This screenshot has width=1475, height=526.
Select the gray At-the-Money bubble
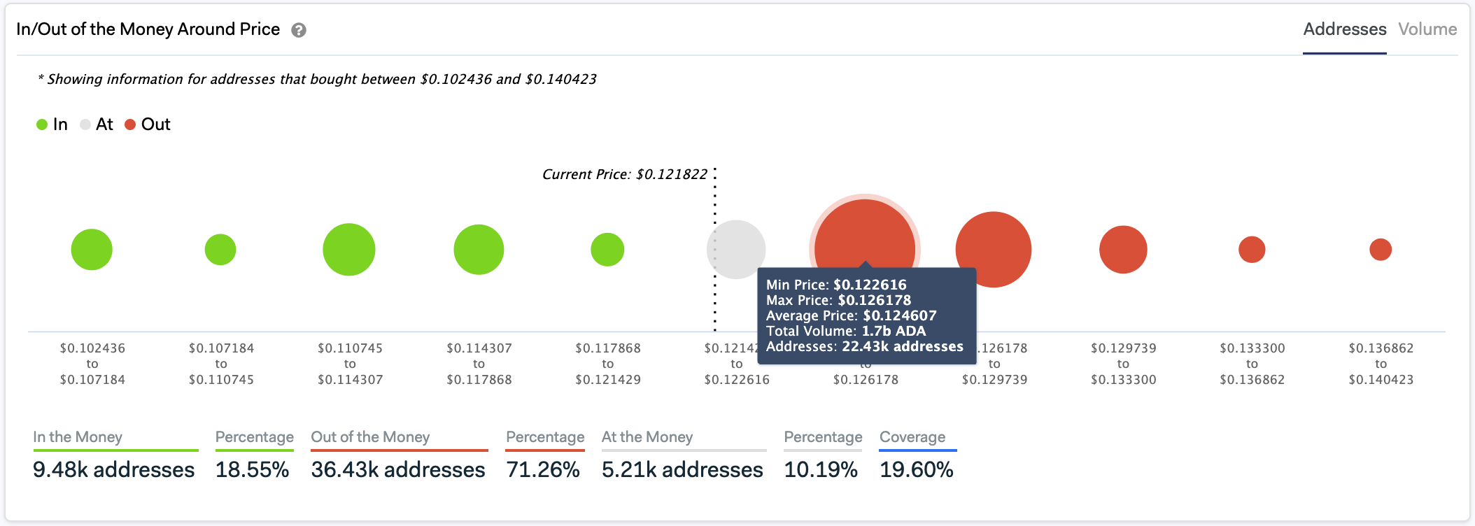pos(736,248)
